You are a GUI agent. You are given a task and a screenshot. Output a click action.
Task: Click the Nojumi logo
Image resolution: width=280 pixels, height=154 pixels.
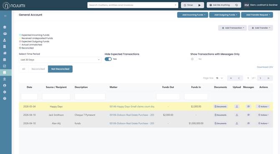click(14, 5)
